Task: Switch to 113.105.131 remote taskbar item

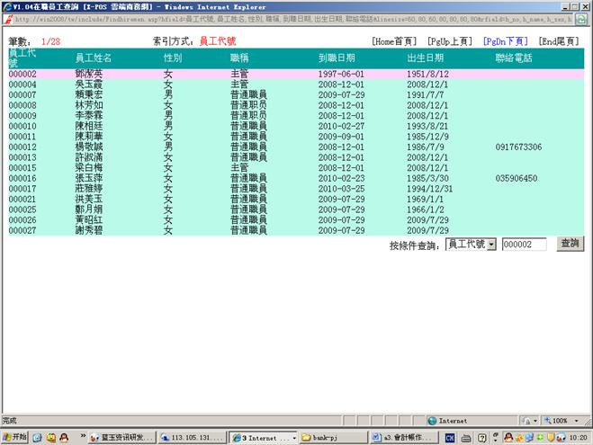Action: [x=191, y=438]
